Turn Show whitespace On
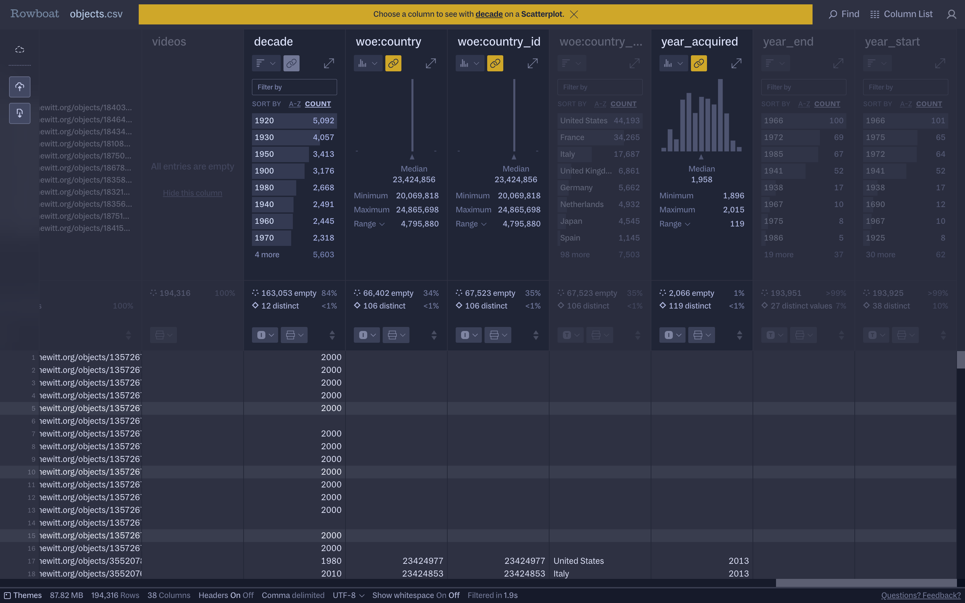 coord(441,595)
